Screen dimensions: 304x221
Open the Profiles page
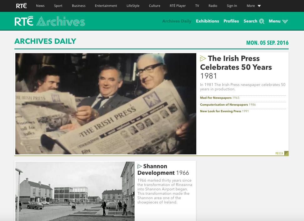pos(231,21)
